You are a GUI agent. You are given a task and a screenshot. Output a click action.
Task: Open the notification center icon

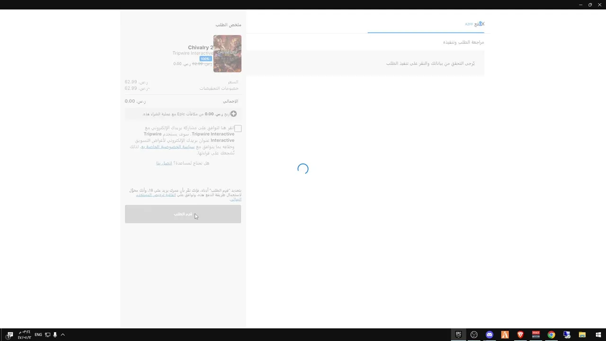point(9,335)
